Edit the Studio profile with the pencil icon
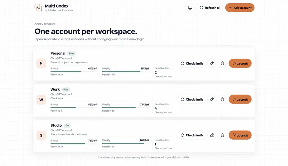 click(x=212, y=135)
